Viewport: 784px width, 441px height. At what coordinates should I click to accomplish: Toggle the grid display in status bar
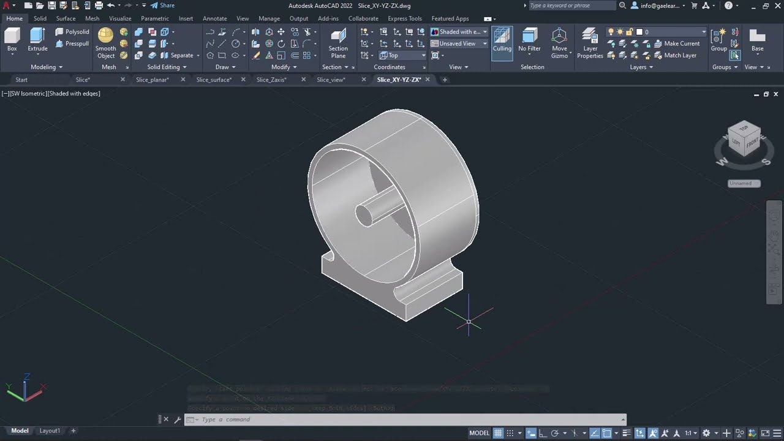pyautogui.click(x=498, y=433)
